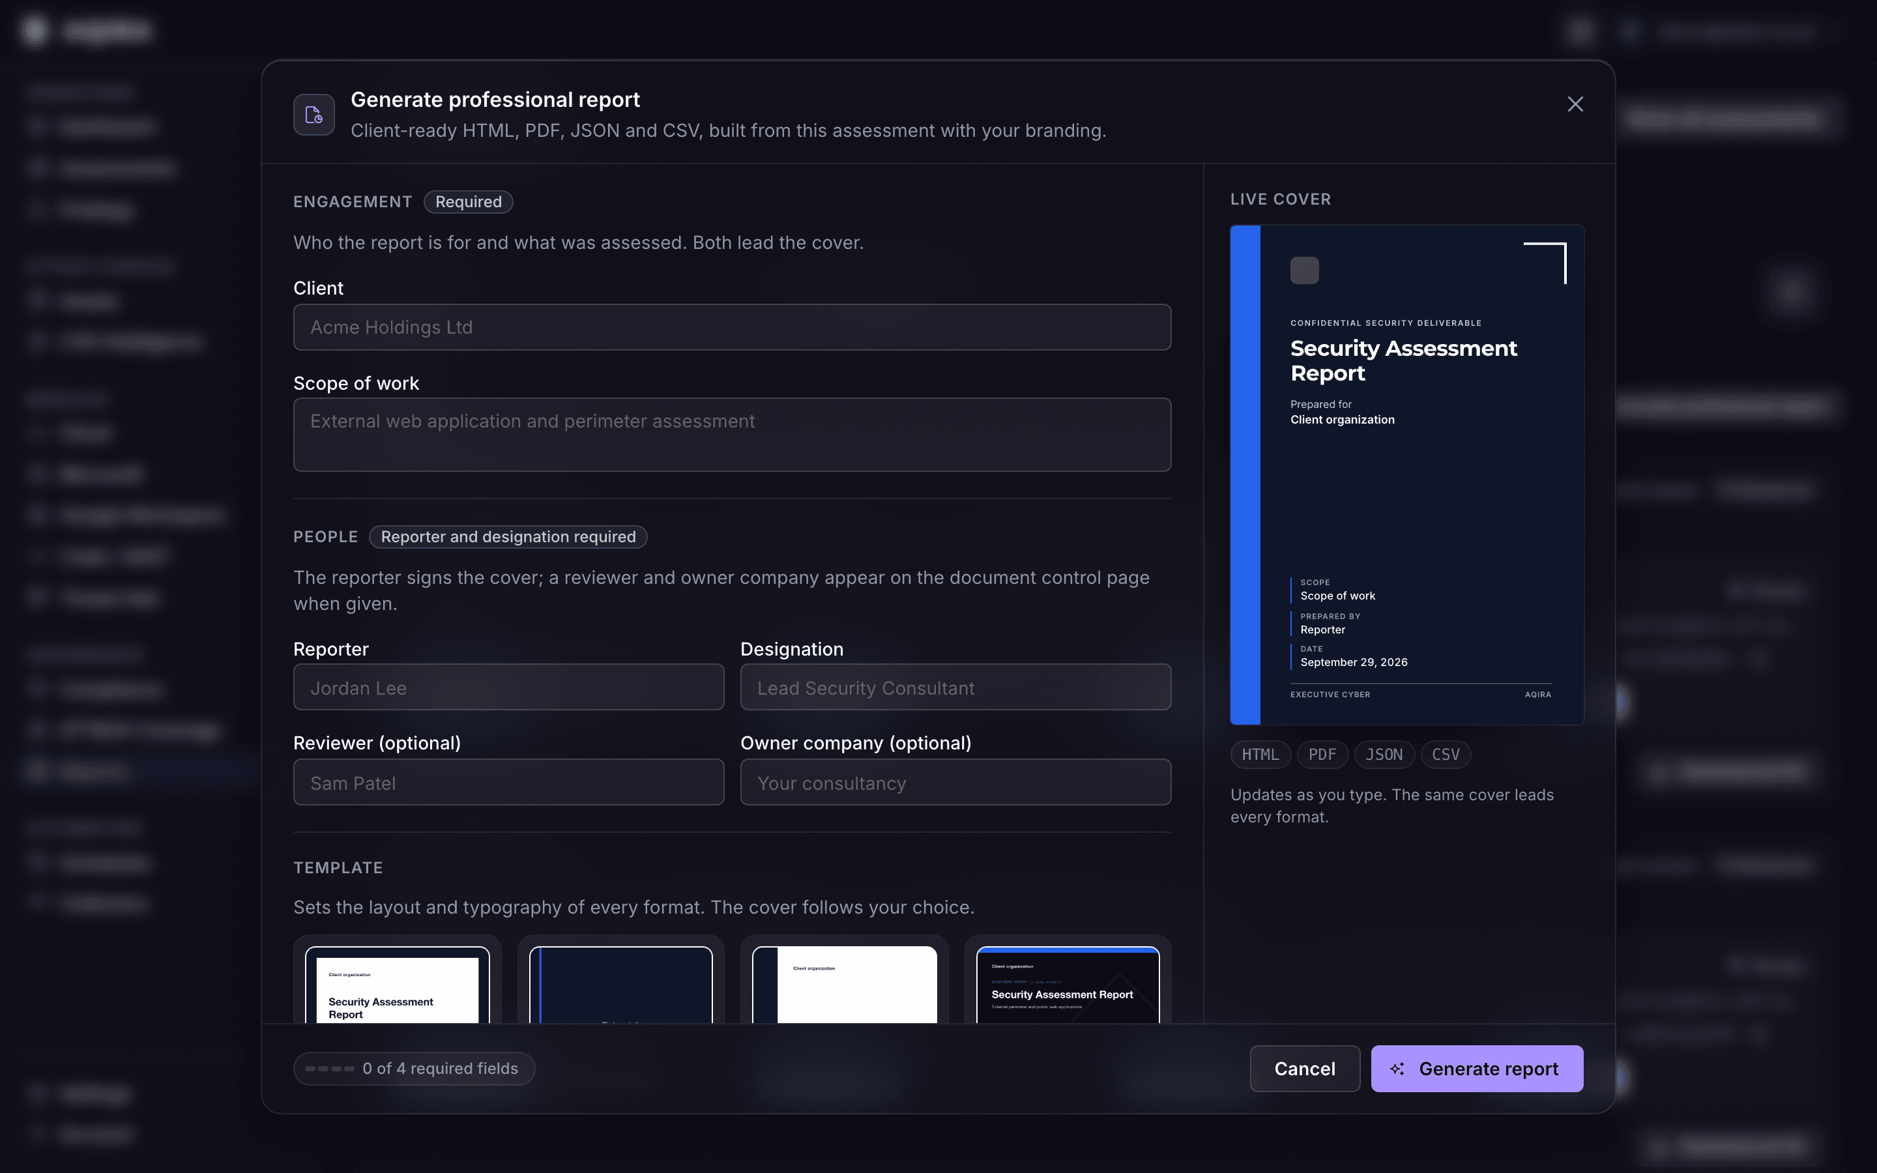Click the Required badge next to Engagement

[x=469, y=202]
